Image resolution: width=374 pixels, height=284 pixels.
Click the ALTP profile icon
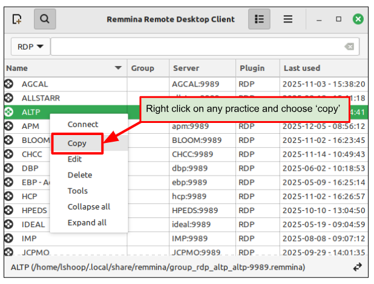(9, 112)
